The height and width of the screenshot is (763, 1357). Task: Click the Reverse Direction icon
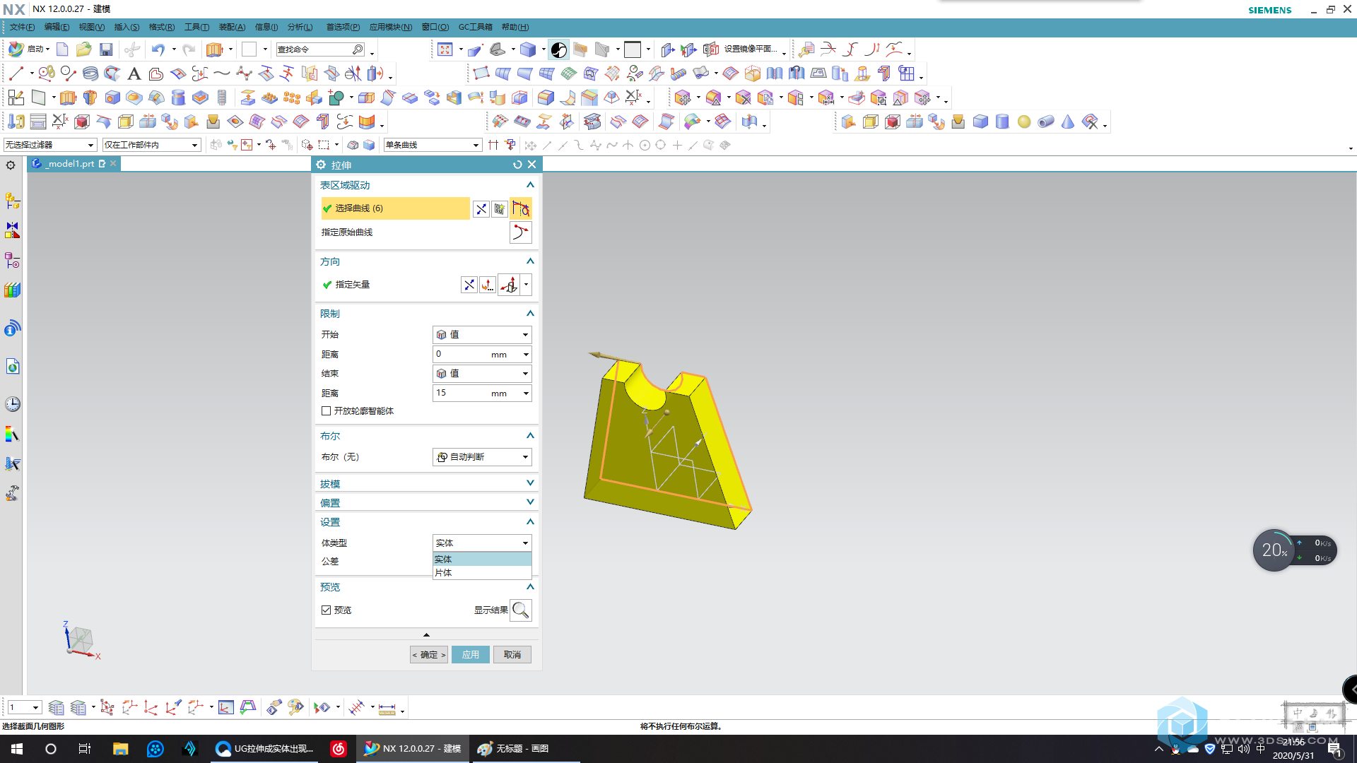tap(469, 285)
